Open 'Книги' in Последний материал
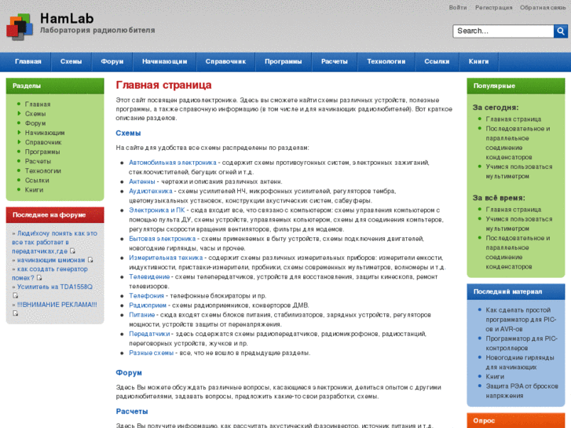The height and width of the screenshot is (428, 571). 495,376
